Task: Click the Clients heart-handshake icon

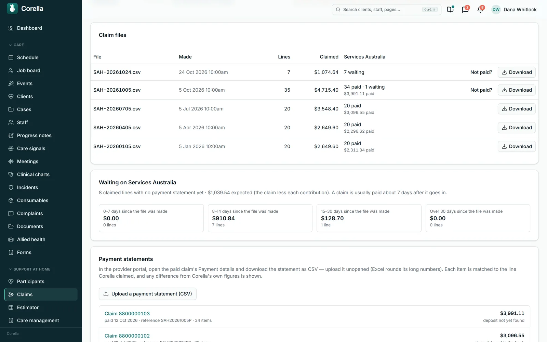Action: point(11,96)
